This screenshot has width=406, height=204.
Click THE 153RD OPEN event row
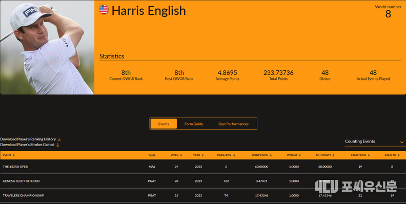tap(203, 167)
